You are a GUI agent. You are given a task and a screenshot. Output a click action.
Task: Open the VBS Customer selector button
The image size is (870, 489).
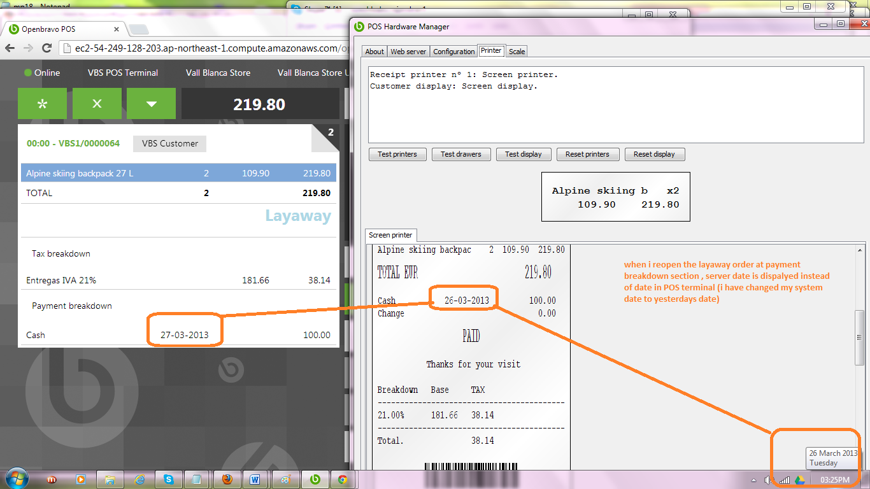(169, 143)
